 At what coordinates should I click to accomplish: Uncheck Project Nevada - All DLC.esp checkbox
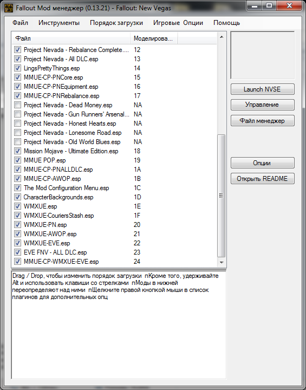[x=17, y=59]
